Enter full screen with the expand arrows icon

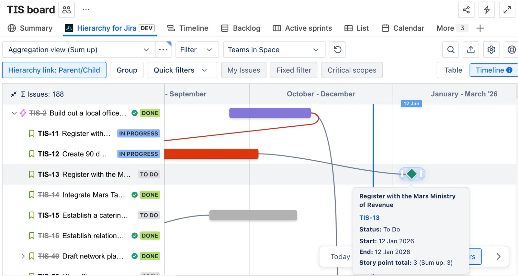507,10
